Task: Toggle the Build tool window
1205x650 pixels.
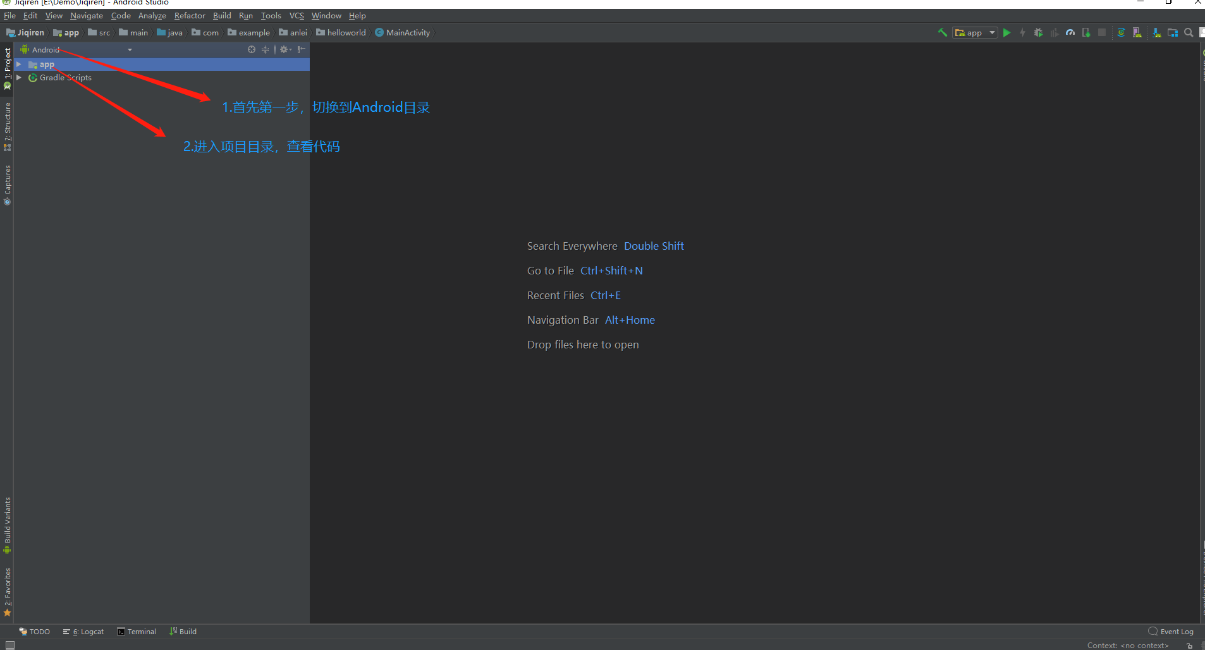Action: point(183,632)
